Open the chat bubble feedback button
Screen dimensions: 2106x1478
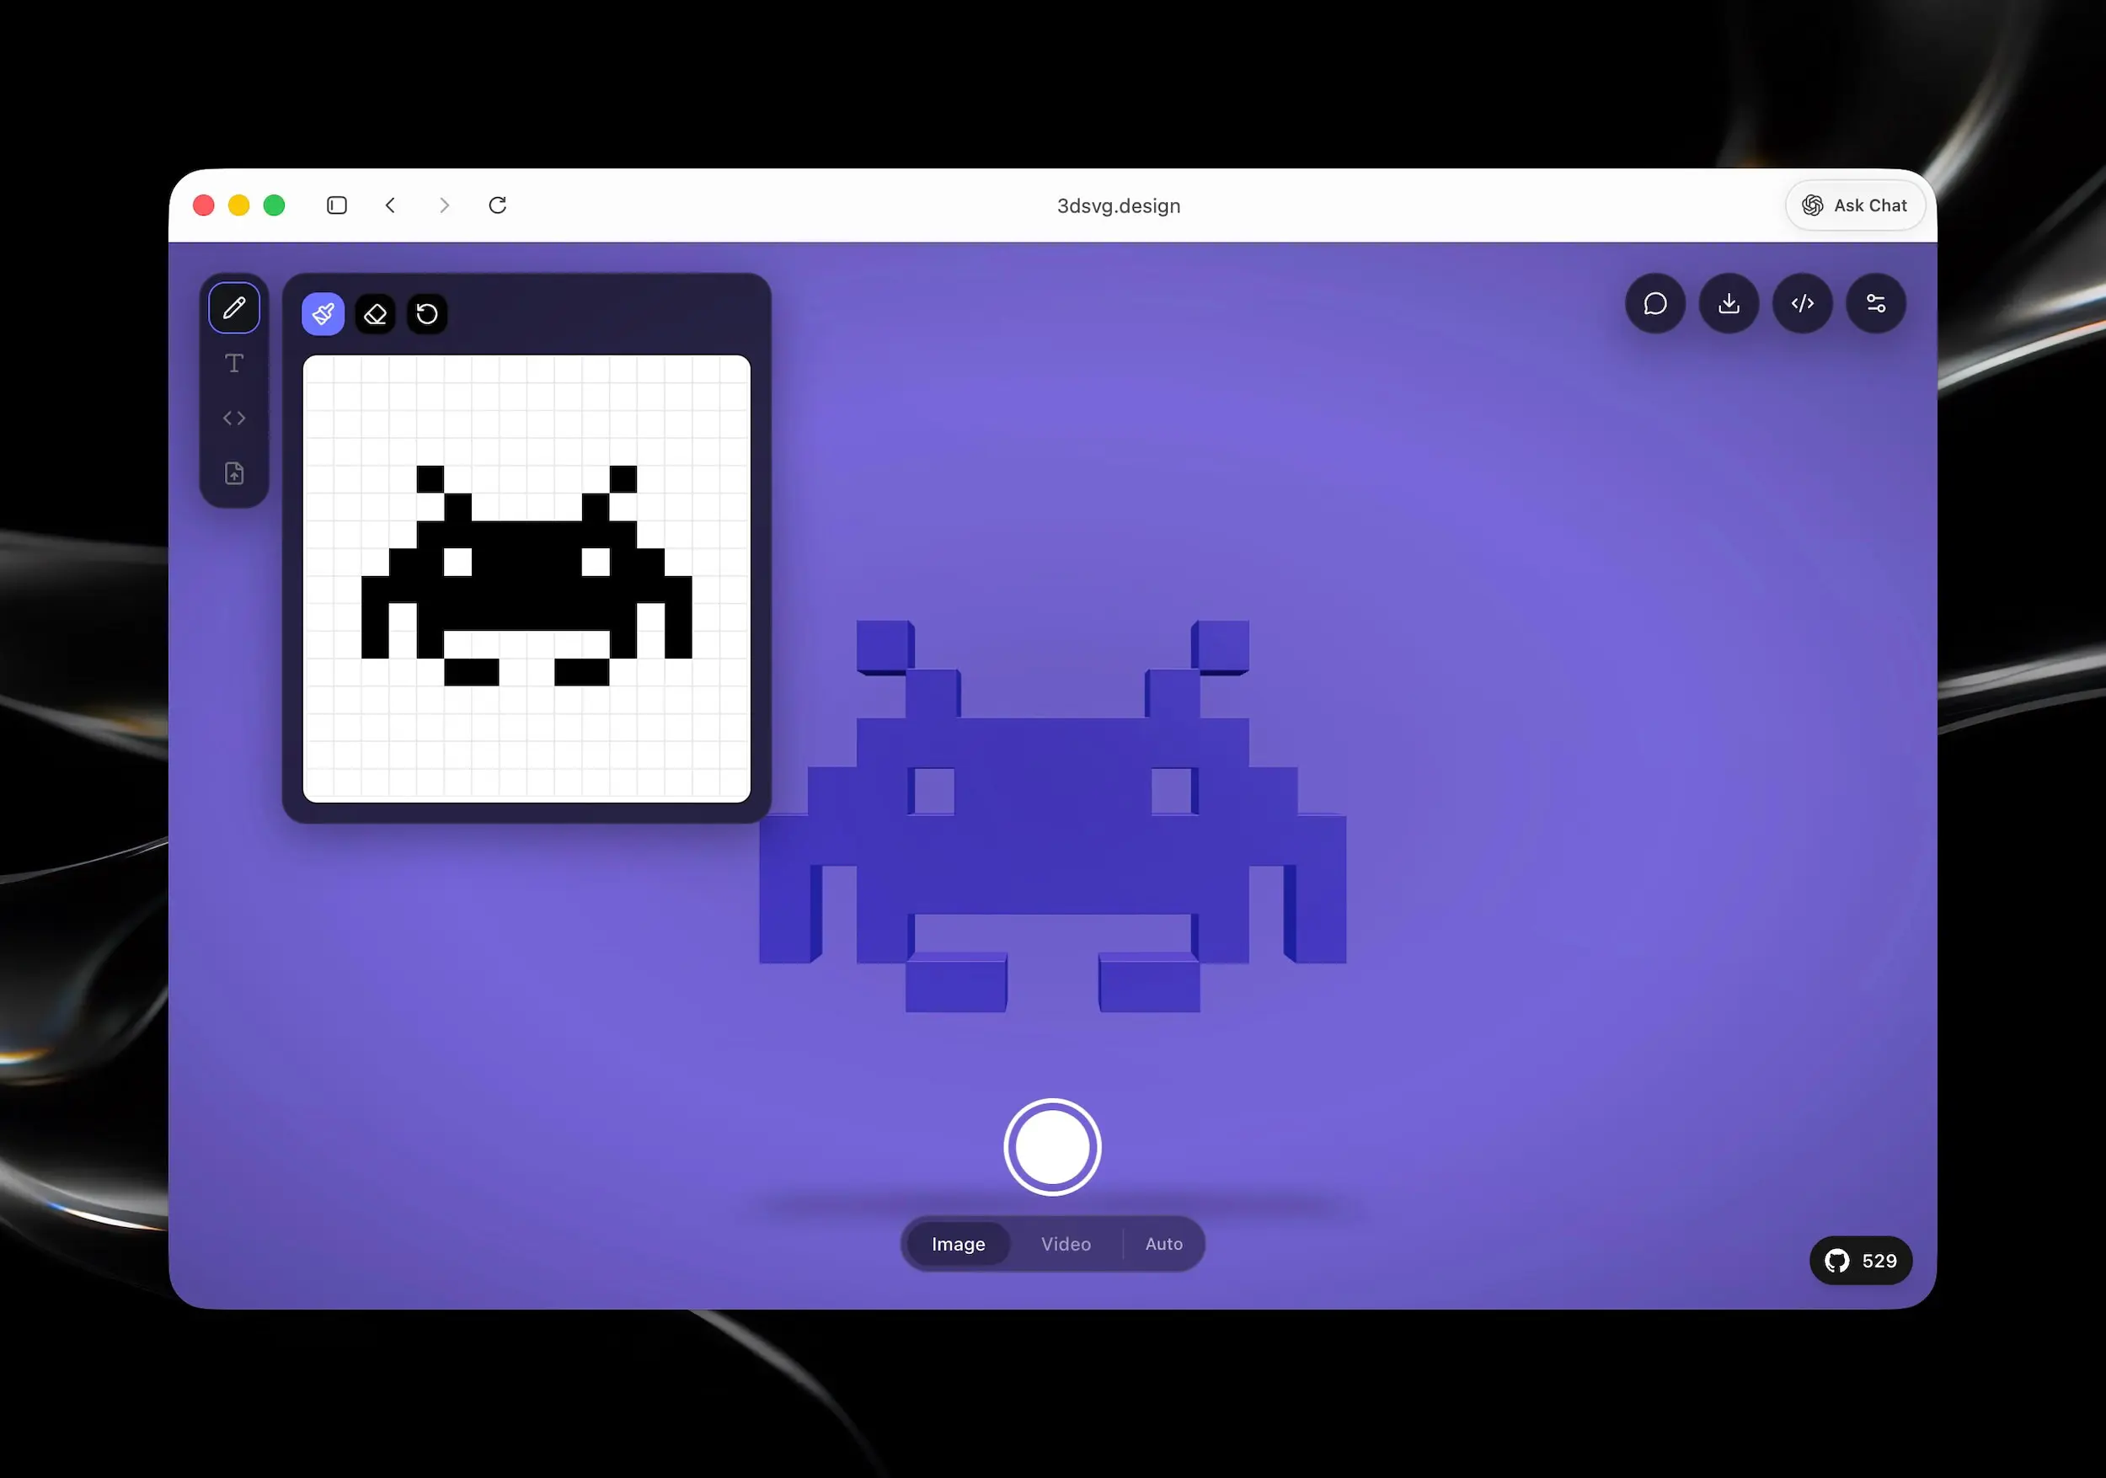(x=1654, y=303)
